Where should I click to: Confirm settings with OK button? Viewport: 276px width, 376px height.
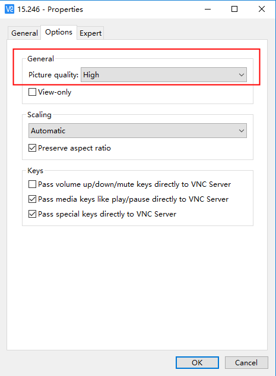(197, 362)
